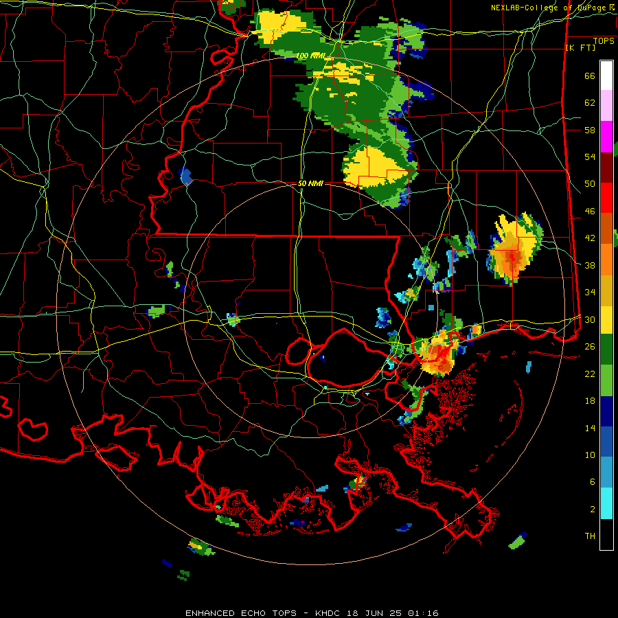Select the 50 legend value
Viewport: 618px width, 618px height.
[590, 184]
